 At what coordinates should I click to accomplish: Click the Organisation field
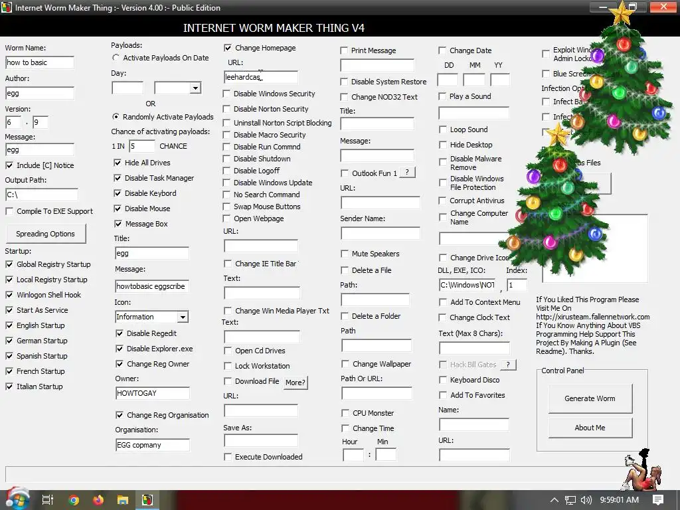pyautogui.click(x=153, y=445)
